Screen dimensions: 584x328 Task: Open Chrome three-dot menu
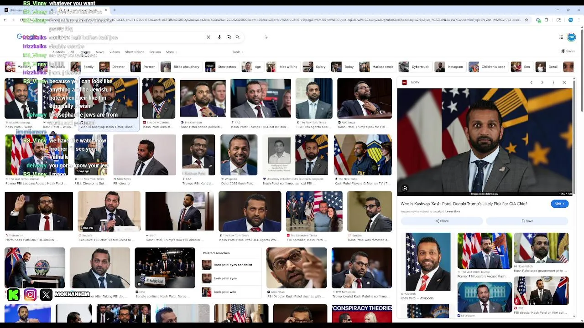coord(579,20)
